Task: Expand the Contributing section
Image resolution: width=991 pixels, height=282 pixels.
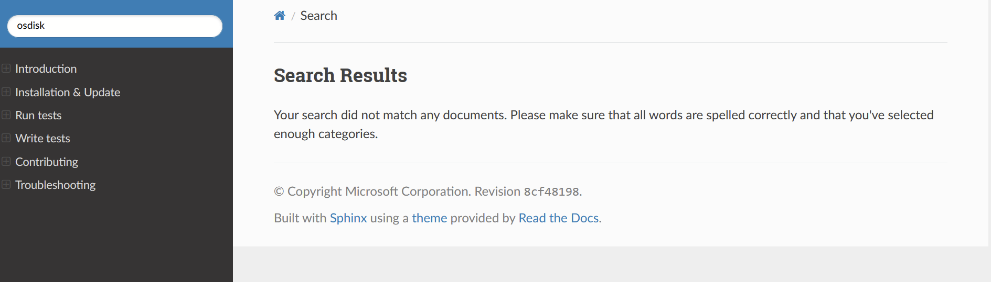Action: click(6, 162)
